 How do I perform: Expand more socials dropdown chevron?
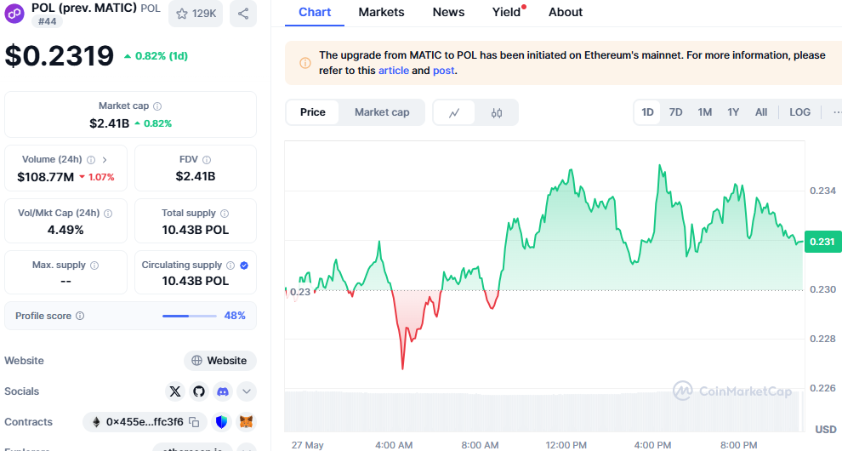click(247, 391)
